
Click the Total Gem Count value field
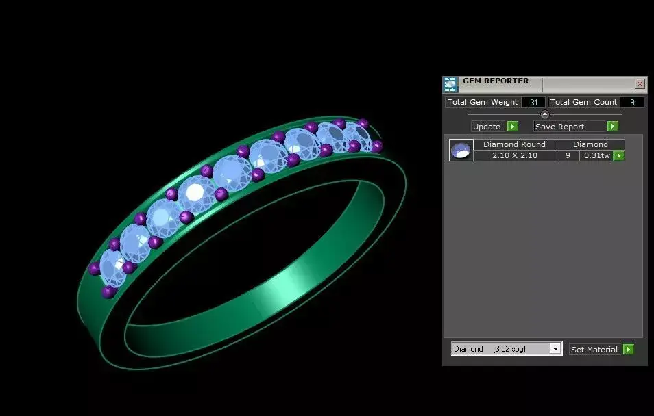[632, 102]
